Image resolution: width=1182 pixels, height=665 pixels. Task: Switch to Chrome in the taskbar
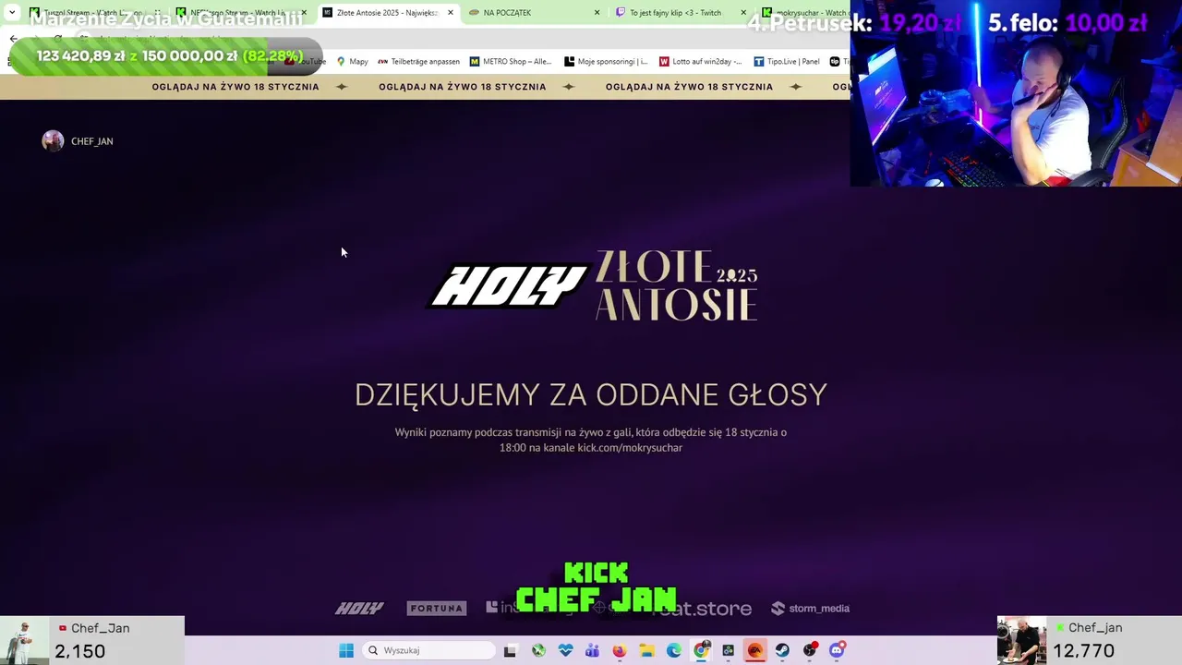tap(702, 650)
